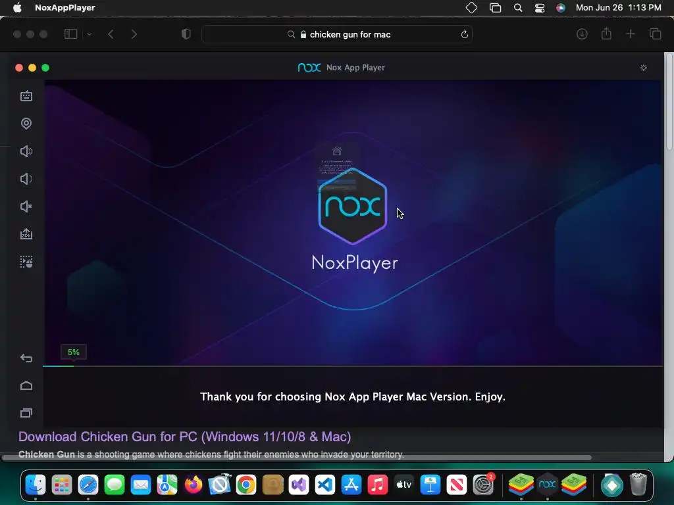
Task: Expand the Safari sidebar dropdown chevron
Action: pos(89,34)
